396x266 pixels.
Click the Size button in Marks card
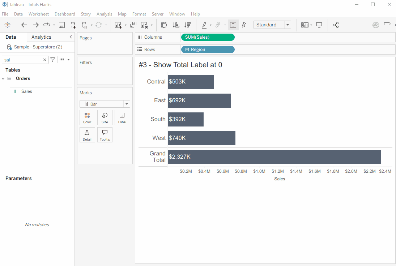pyautogui.click(x=105, y=117)
